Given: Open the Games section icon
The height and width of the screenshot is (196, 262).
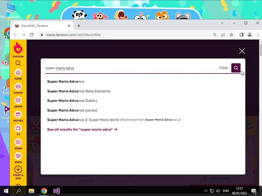Looking at the screenshot, I should click(18, 87).
